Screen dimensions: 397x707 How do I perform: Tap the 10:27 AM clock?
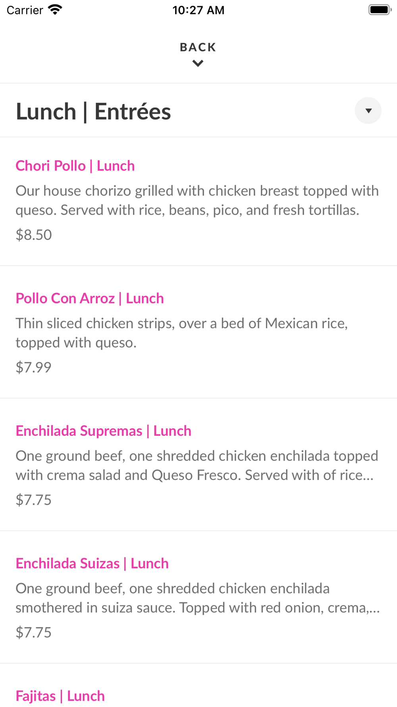pos(198,10)
